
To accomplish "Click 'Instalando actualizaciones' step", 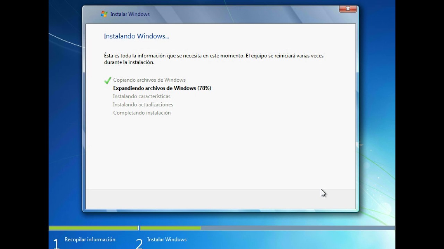I will click(143, 104).
